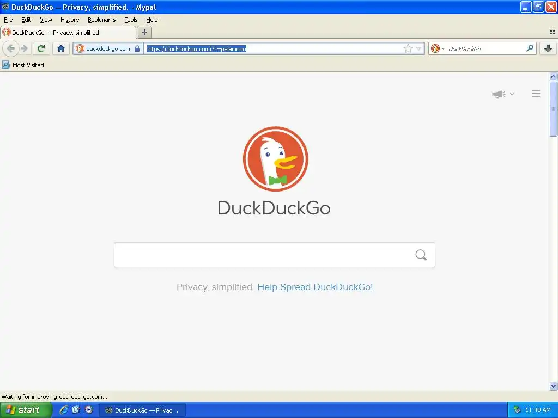This screenshot has height=418, width=558.
Task: Open the Windows Start menu
Action: [26, 410]
